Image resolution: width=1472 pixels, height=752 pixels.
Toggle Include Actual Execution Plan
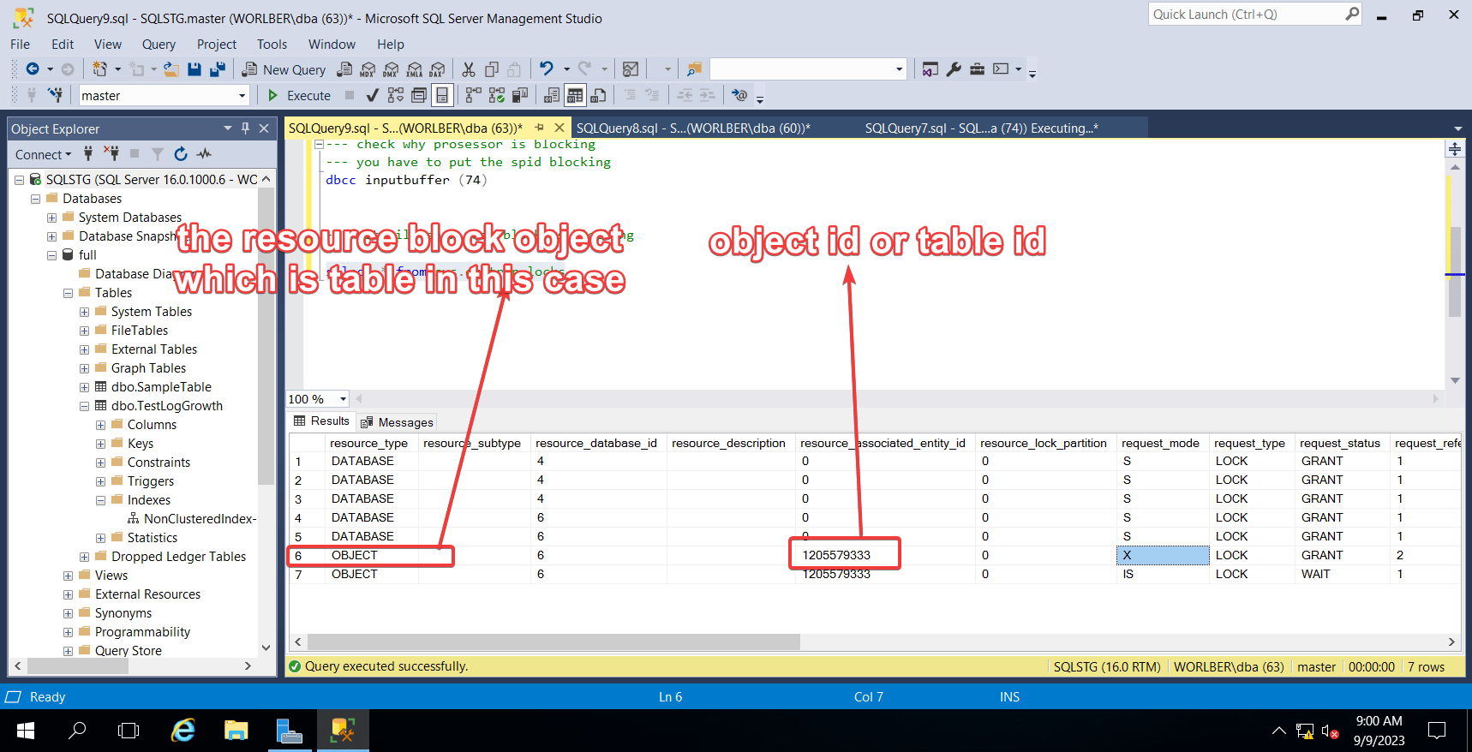473,95
